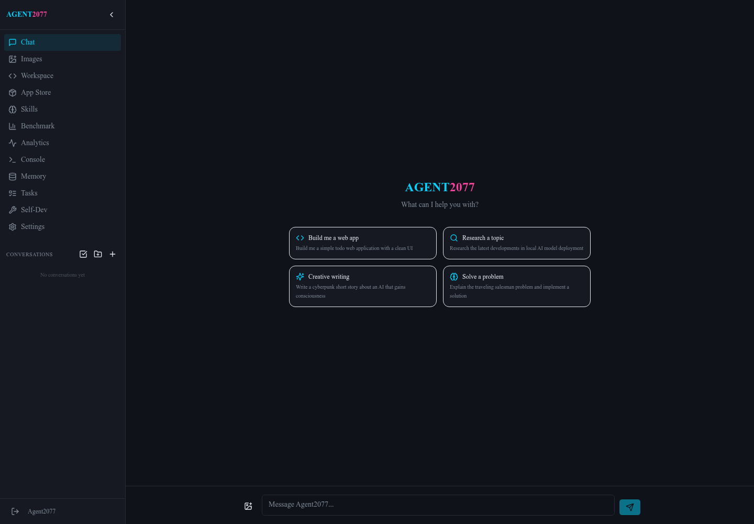Open the Analytics label in the sidebar

coord(35,143)
